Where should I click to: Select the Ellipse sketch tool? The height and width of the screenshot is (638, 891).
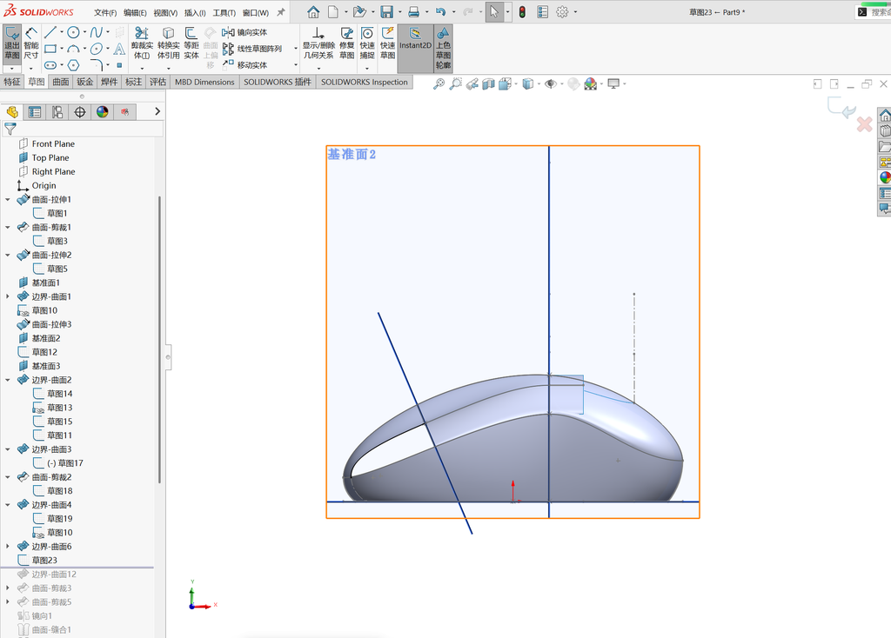[97, 49]
